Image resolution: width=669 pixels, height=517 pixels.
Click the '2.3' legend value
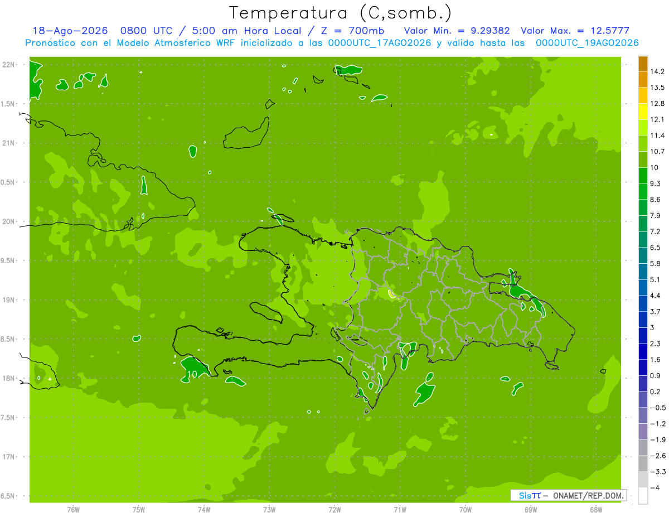click(x=656, y=344)
